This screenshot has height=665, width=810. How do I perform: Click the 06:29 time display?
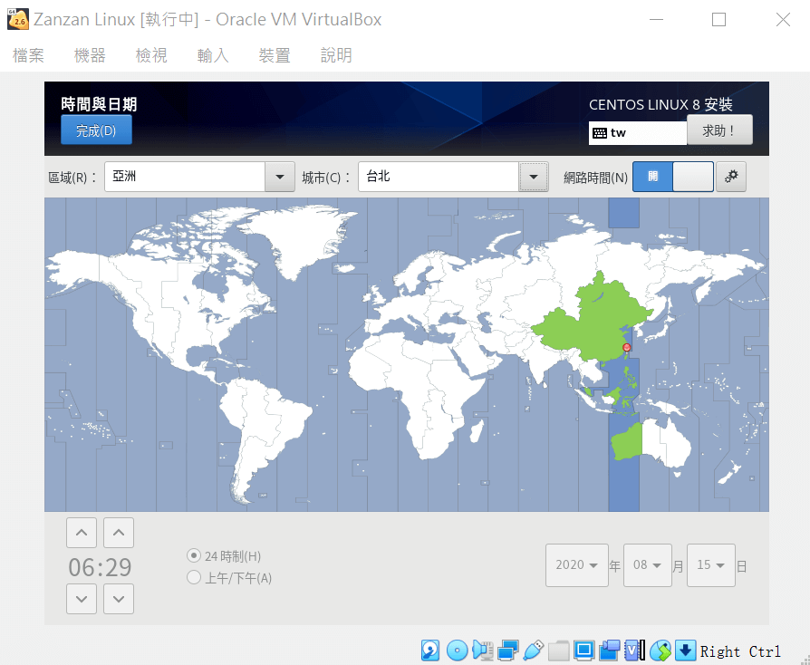point(101,567)
